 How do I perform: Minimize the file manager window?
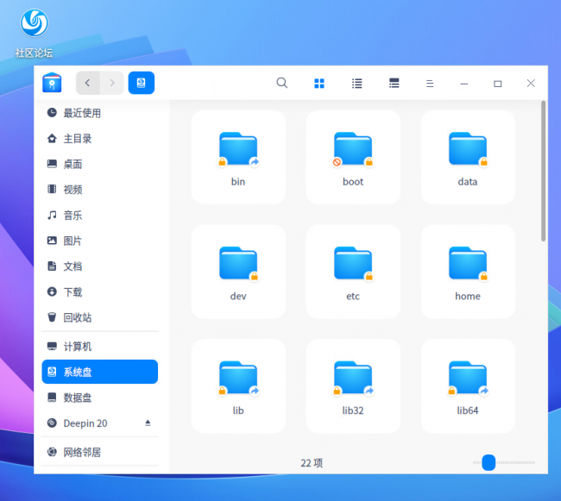464,84
